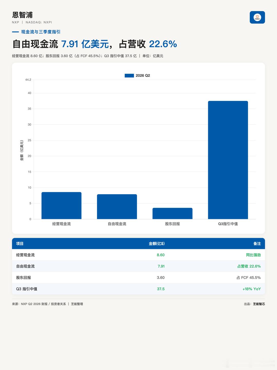Image resolution: width=277 pixels, height=370 pixels.
Task: Click the 项目 table column header
Action: 20,244
